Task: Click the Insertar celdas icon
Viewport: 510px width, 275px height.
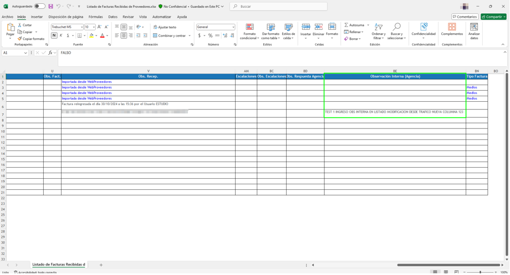Action: pos(305,27)
